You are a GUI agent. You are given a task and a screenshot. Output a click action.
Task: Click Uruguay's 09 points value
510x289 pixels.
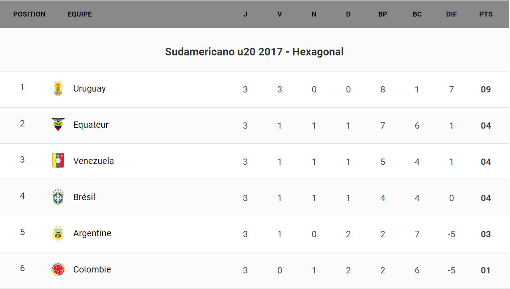(485, 89)
